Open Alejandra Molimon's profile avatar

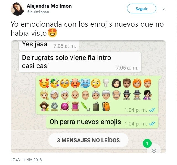pyautogui.click(x=17, y=9)
